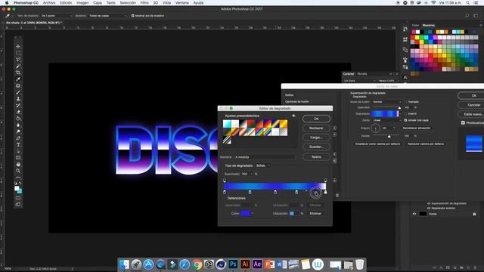Open Spotlight search in the menu bar
This screenshot has height=272, width=484.
(x=468, y=3)
